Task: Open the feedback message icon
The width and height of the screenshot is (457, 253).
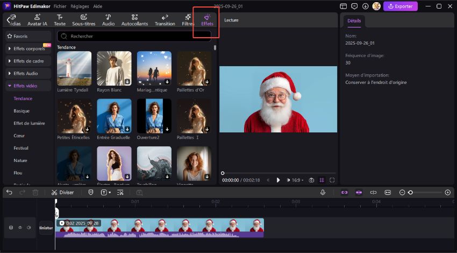Action: point(354,6)
